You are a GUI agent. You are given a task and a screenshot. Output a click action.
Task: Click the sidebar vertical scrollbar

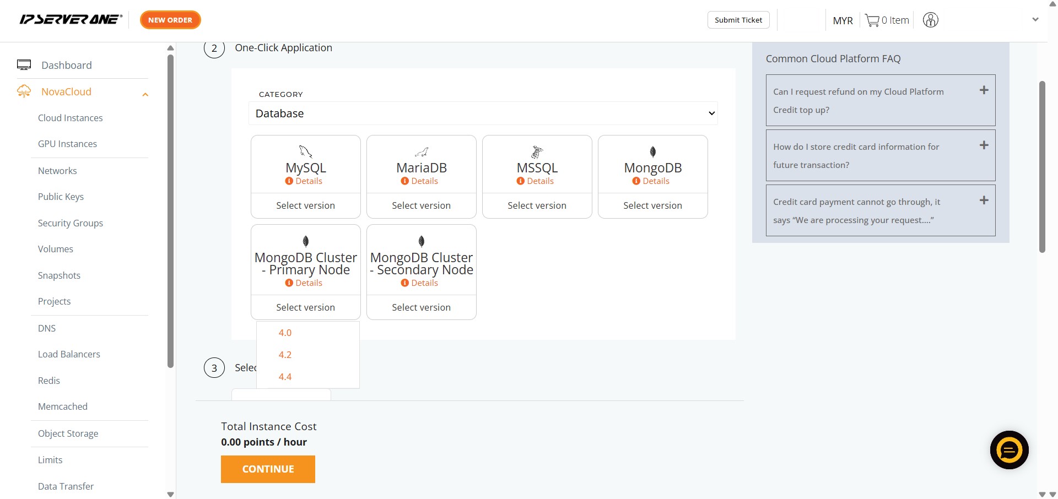pyautogui.click(x=170, y=209)
